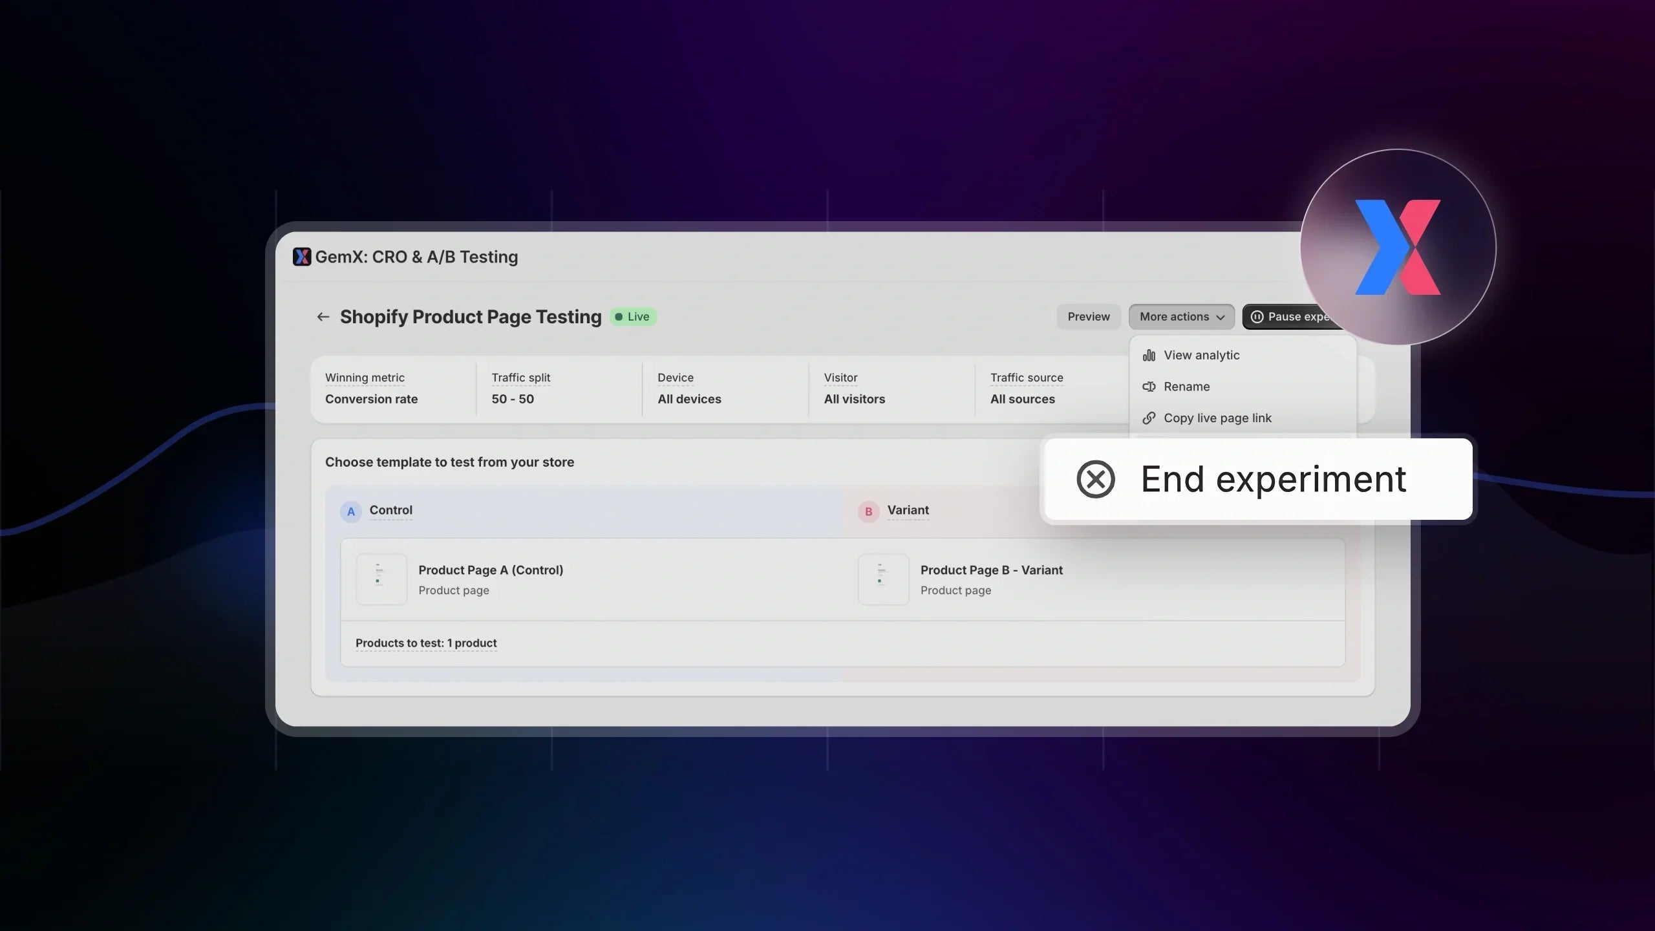
Task: Click the chain link copy icon
Action: [1149, 418]
